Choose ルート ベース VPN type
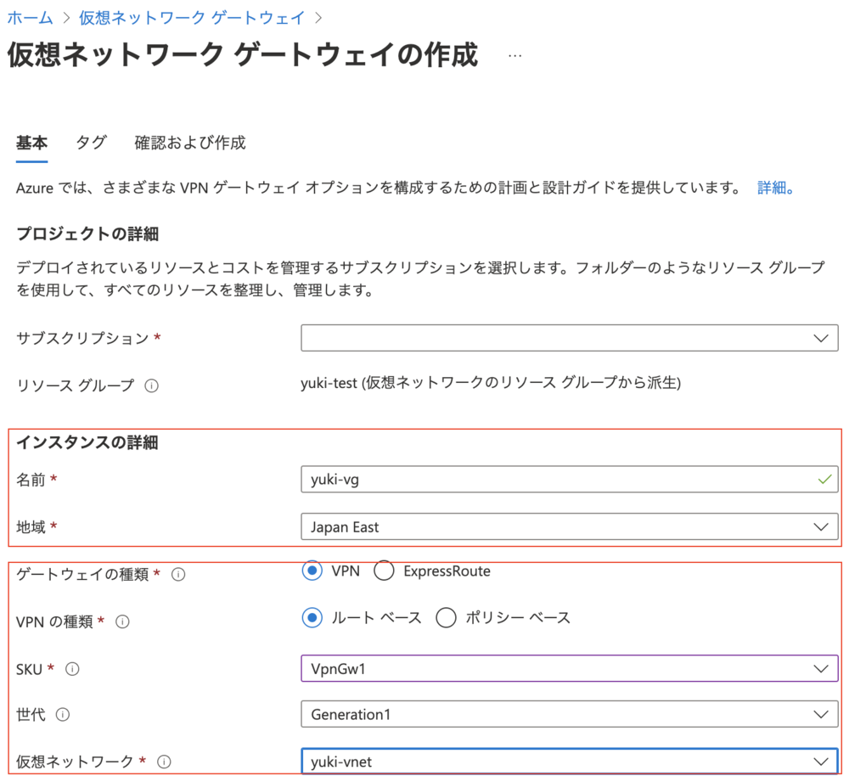 tap(312, 618)
